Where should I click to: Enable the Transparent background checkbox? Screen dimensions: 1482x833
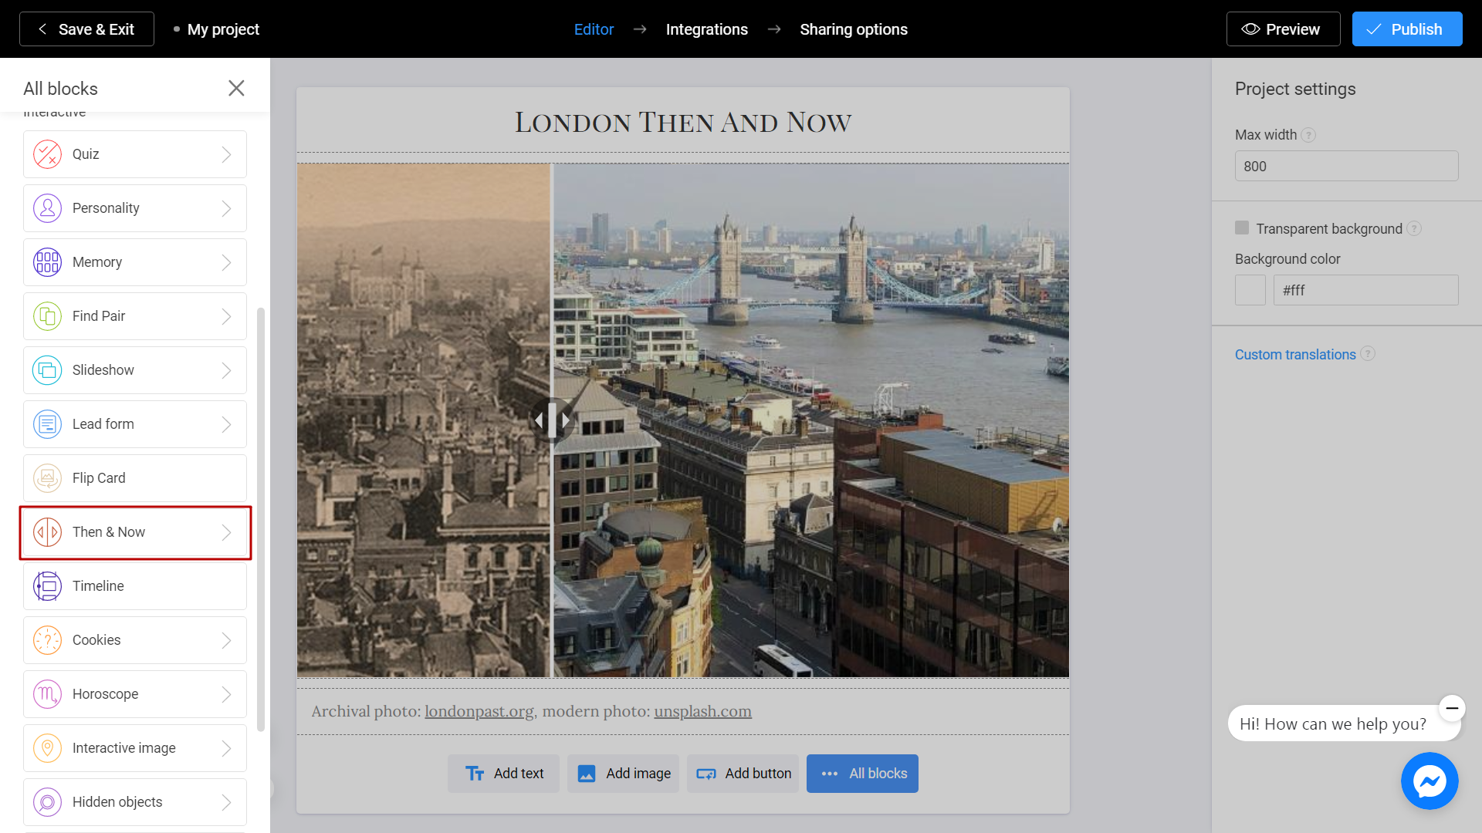point(1242,228)
